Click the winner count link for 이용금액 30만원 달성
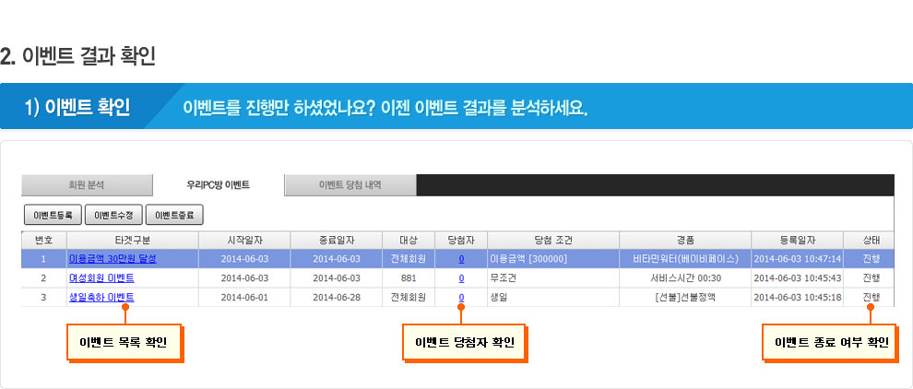The image size is (913, 389). tap(461, 259)
